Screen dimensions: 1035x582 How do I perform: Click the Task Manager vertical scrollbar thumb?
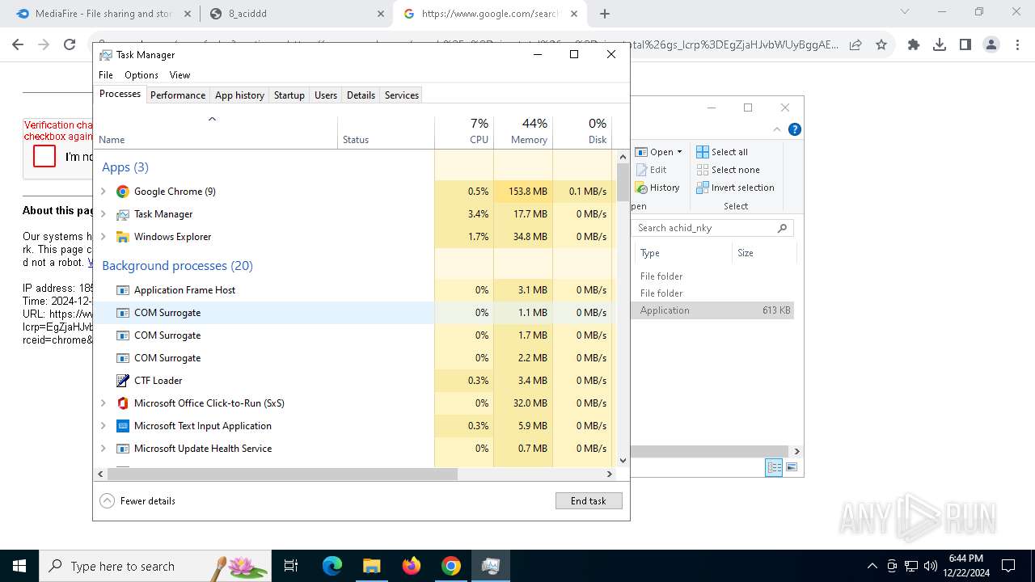click(623, 182)
